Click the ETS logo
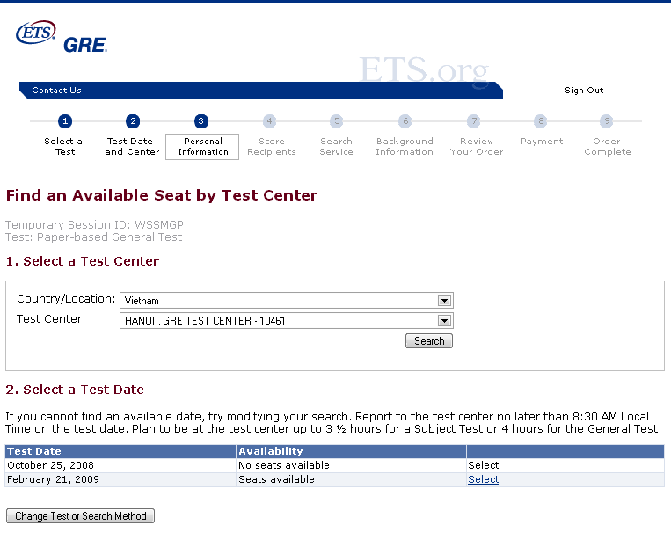The image size is (671, 540). coord(36,32)
